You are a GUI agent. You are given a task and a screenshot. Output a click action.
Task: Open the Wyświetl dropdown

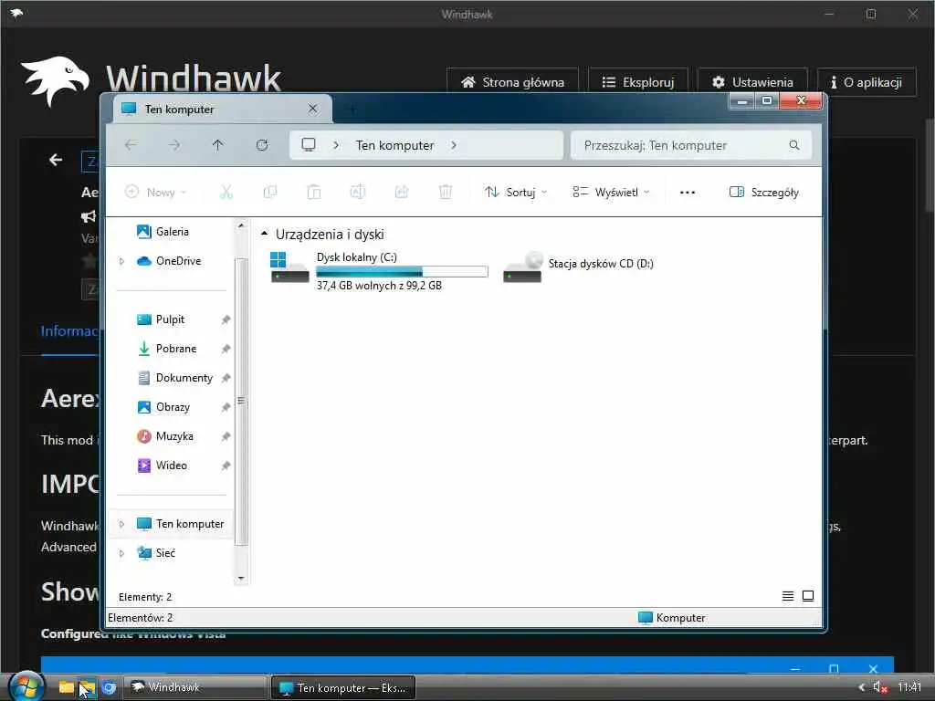tap(611, 192)
